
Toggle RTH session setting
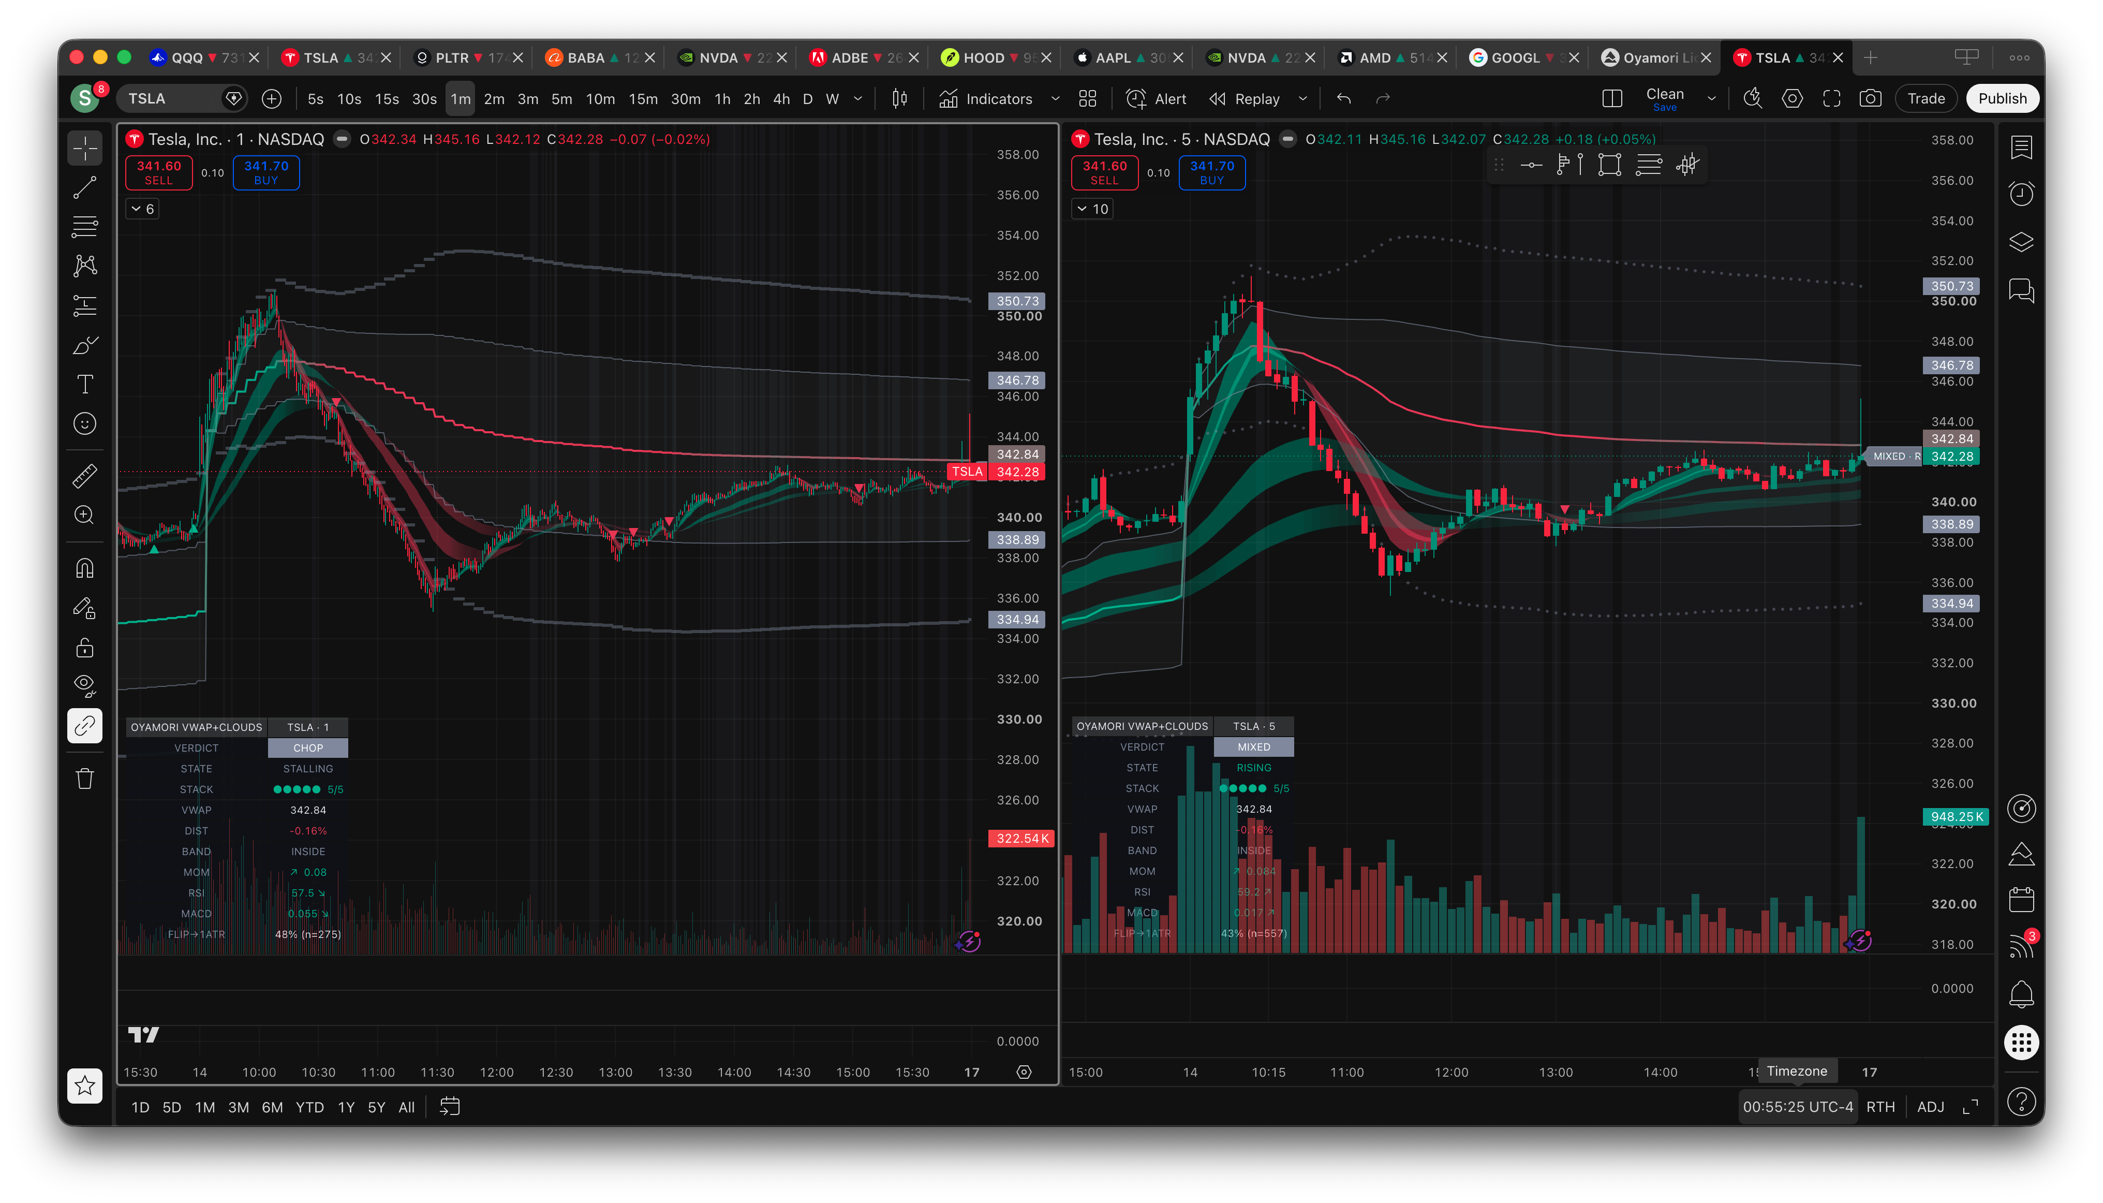pyautogui.click(x=1881, y=1107)
